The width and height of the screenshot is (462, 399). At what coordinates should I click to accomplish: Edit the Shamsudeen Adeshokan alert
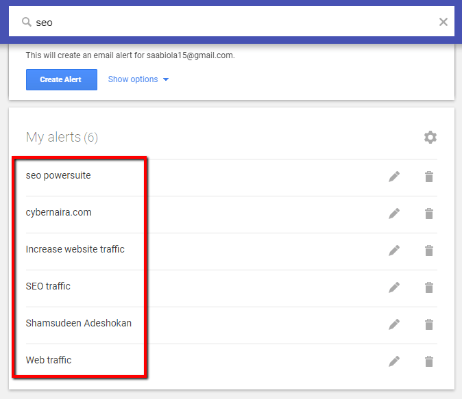(394, 324)
